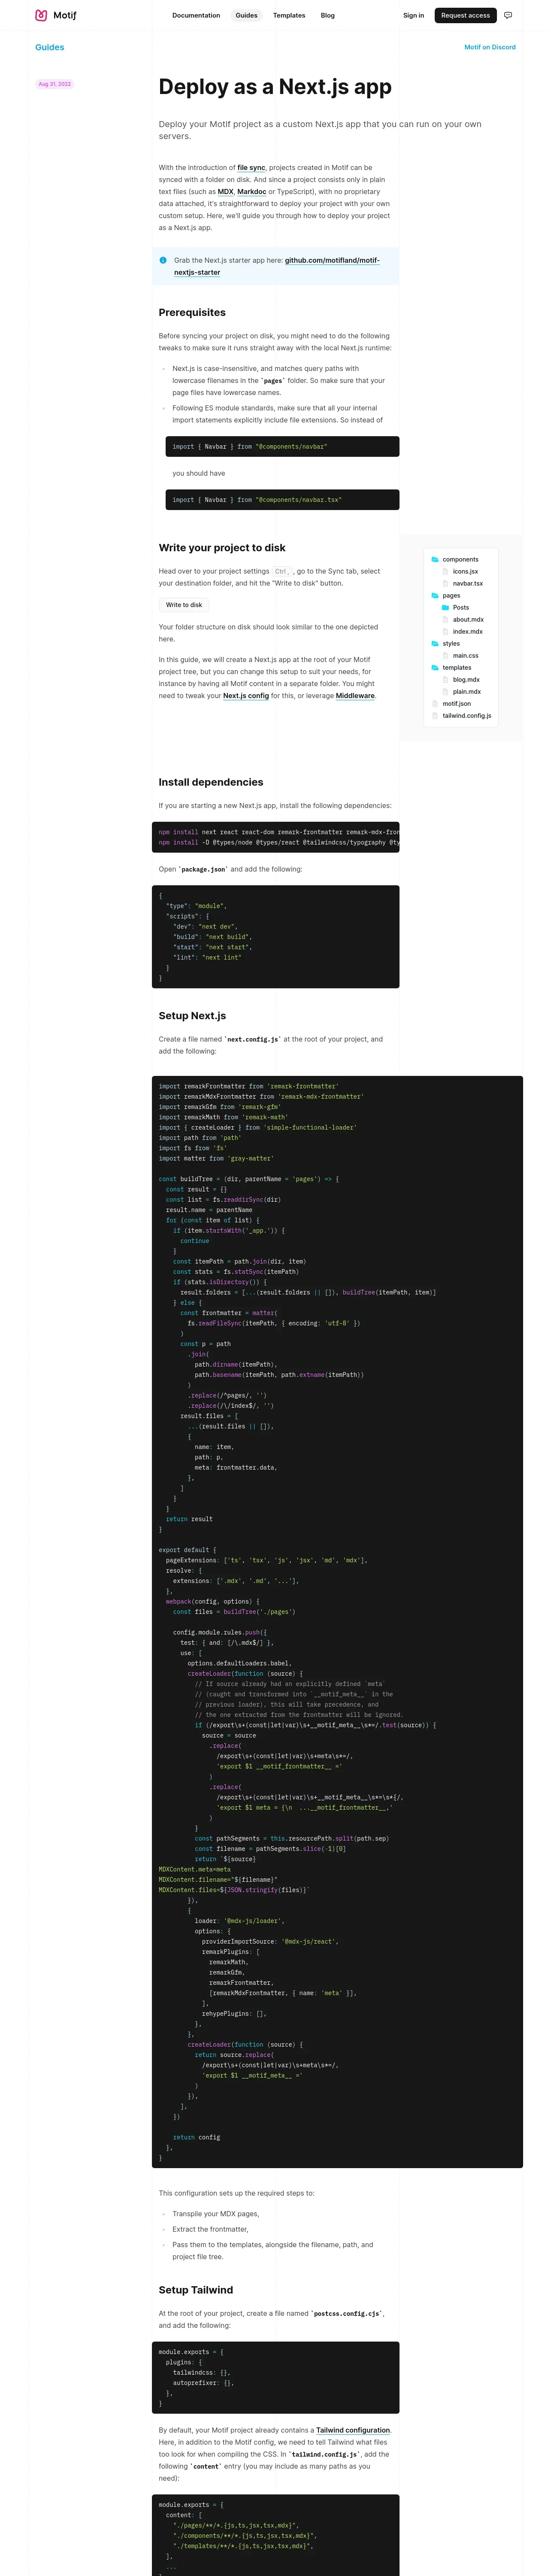Click the Setup Next.js heading
The image size is (551, 2576).
tap(192, 1016)
